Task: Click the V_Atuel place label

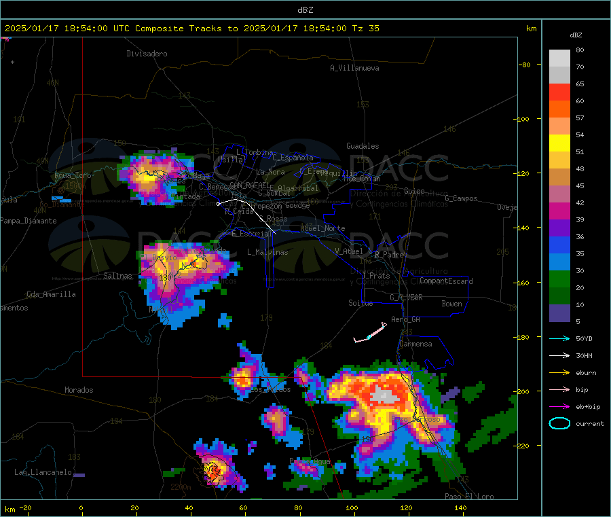Action: [349, 251]
